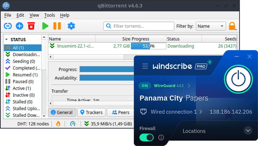Open the Filter by Name dropdown
Image resolution: width=258 pixels, height=146 pixels.
coord(210,26)
